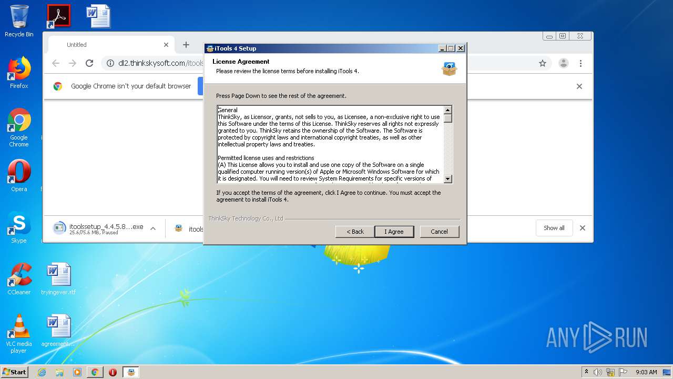Open the Adobe Acrobat desktop shortcut
Image resolution: width=673 pixels, height=379 pixels.
(58, 16)
